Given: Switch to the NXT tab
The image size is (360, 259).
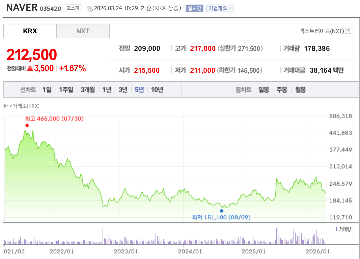Looking at the screenshot, I should (83, 31).
